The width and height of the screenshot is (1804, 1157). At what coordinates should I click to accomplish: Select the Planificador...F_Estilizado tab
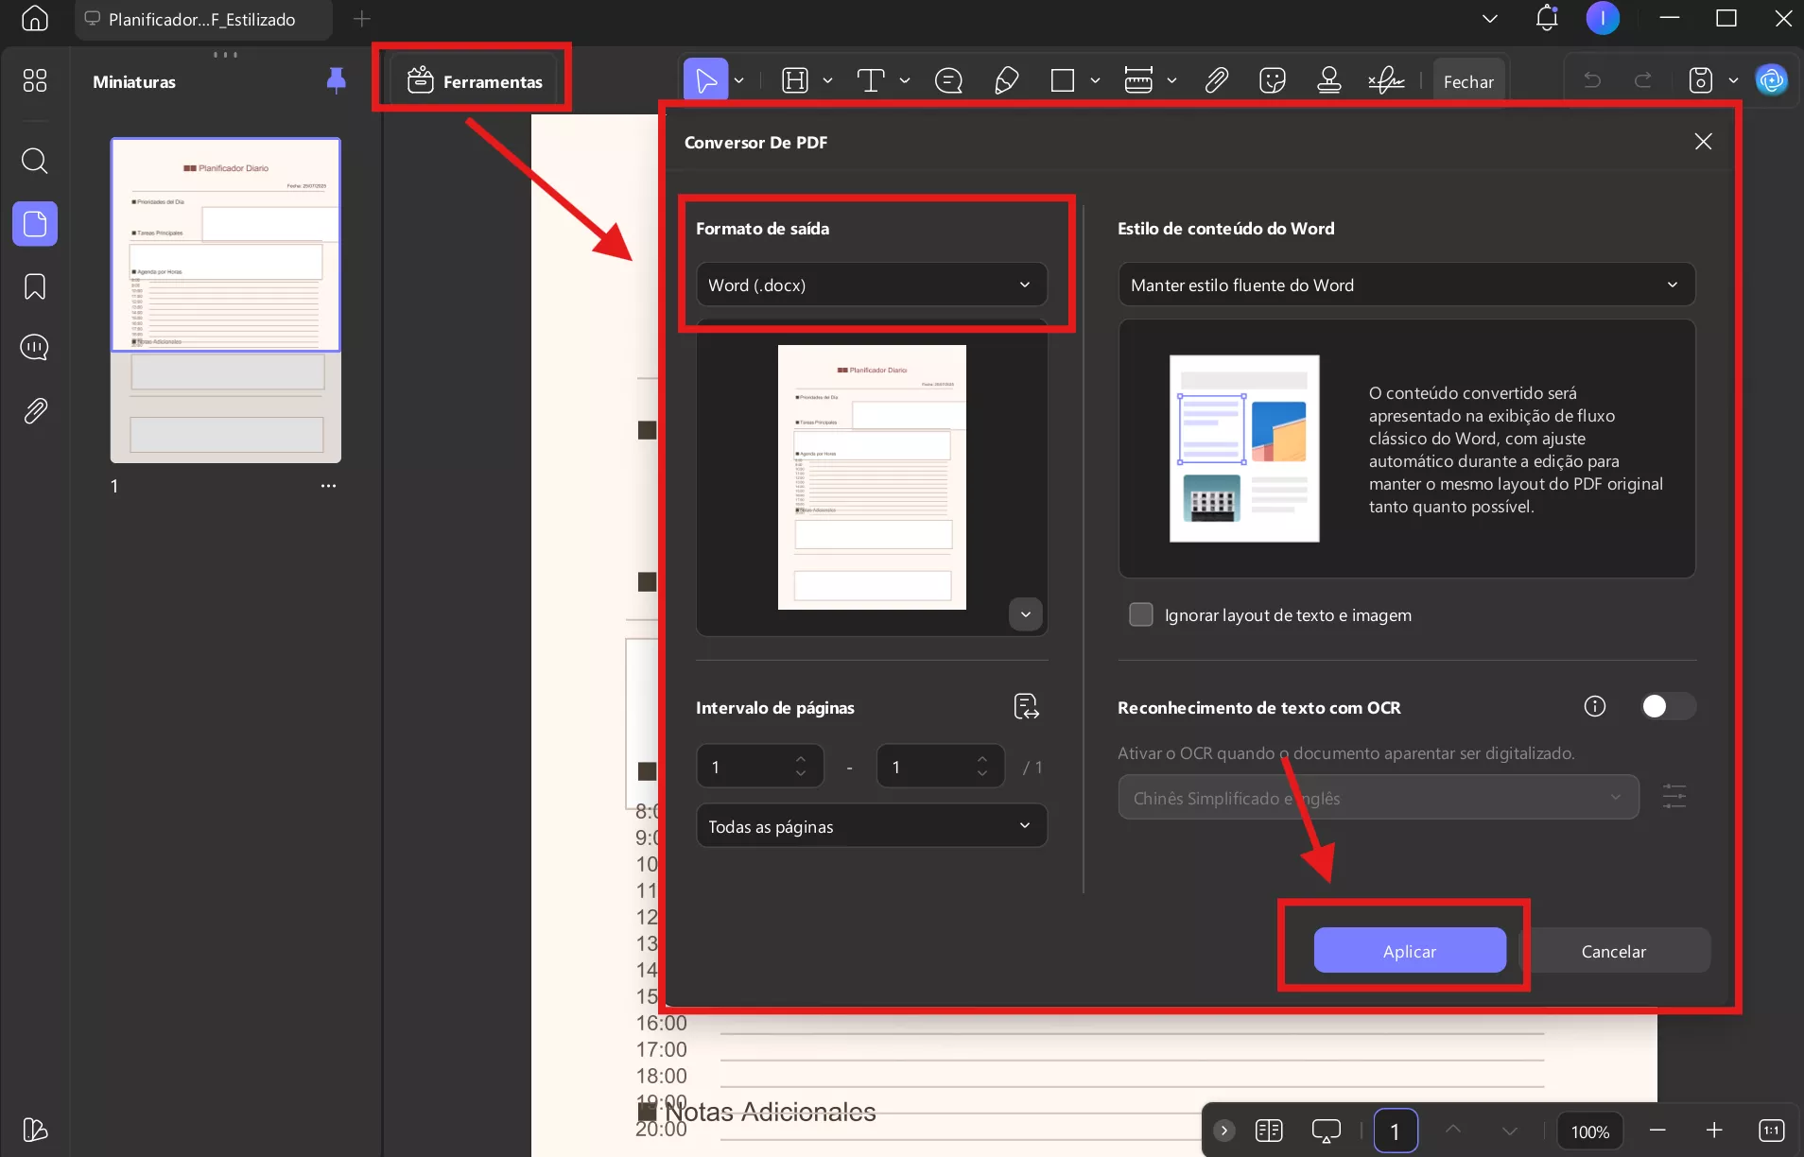[x=200, y=19]
